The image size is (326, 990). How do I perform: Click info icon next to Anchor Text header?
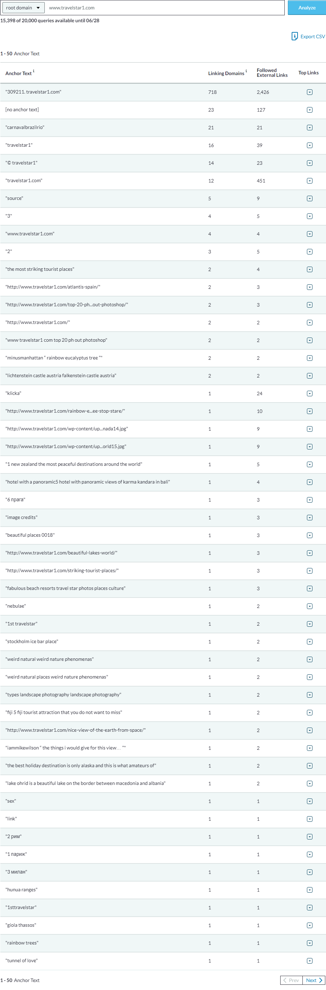coord(34,71)
